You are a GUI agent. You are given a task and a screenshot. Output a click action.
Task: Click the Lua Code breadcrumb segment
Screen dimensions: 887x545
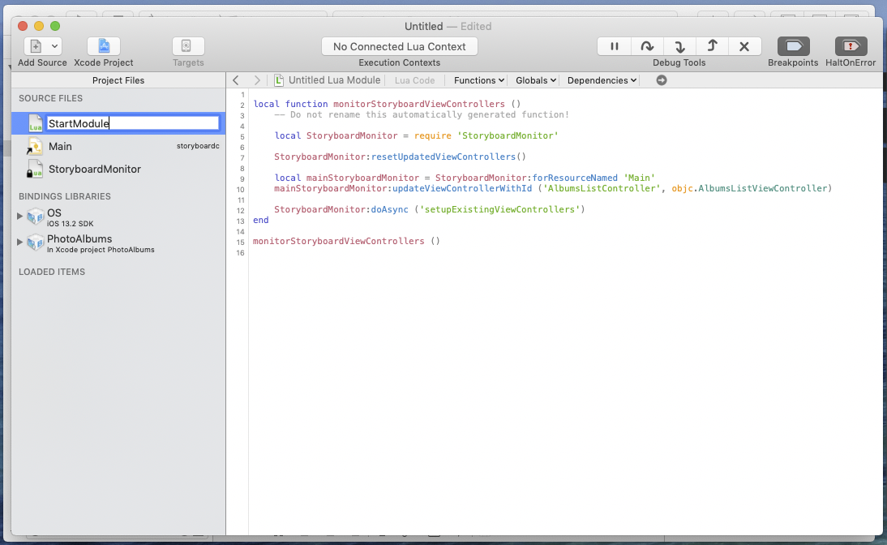(x=414, y=80)
